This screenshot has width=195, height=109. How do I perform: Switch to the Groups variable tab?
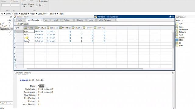pyautogui.click(x=80, y=20)
